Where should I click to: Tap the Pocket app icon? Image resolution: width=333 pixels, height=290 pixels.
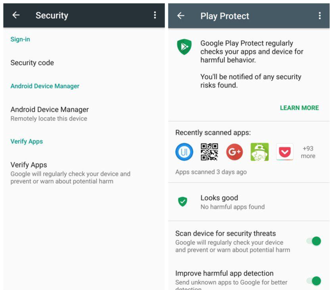[x=285, y=152]
